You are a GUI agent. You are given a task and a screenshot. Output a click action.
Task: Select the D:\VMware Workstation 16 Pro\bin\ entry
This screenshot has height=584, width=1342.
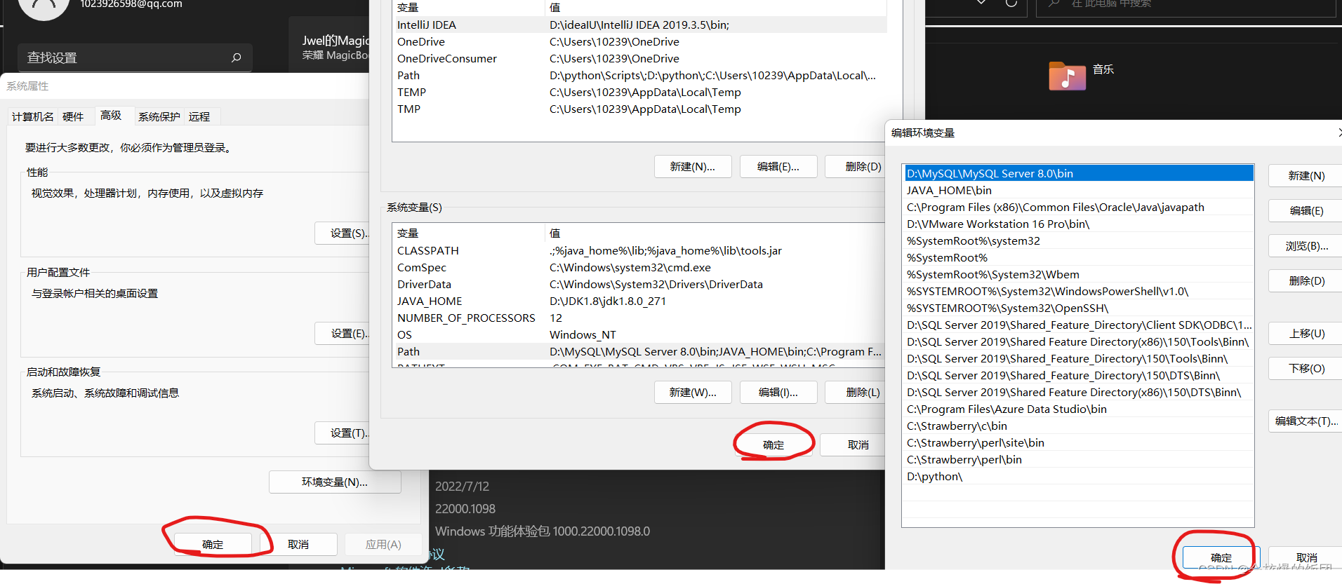1079,224
